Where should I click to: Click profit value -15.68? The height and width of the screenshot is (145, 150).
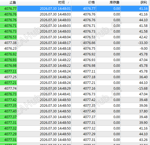click(x=143, y=88)
